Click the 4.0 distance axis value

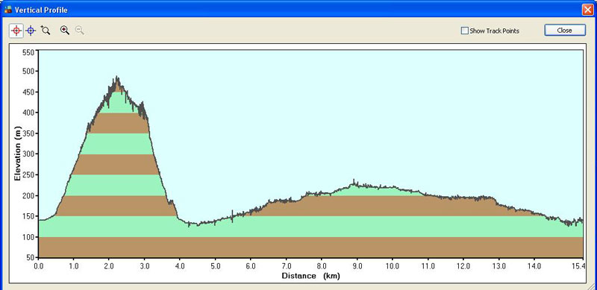coord(180,266)
